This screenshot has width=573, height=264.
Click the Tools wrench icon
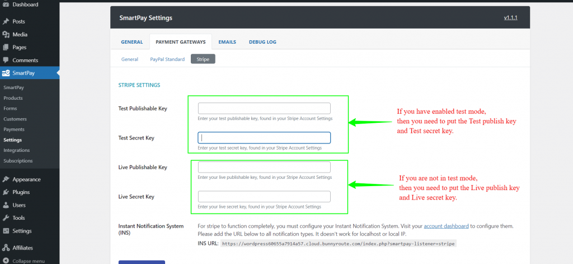[6, 218]
